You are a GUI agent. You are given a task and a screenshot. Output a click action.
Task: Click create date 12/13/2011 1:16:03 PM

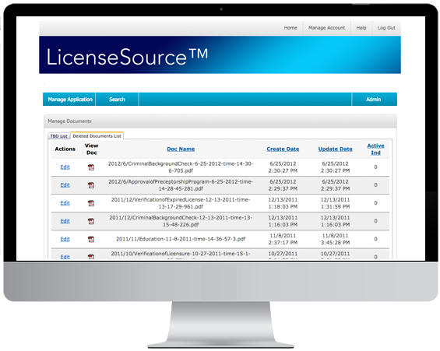click(283, 221)
